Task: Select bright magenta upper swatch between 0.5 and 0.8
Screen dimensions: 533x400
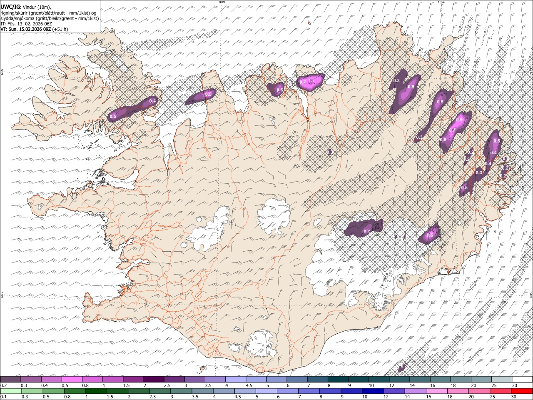Action: click(72, 379)
